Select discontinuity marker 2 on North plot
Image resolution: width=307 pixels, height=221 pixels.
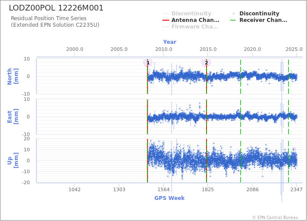point(206,63)
